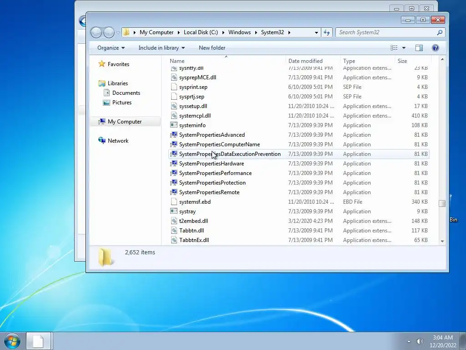
Task: Click the systray application icon
Action: click(174, 211)
